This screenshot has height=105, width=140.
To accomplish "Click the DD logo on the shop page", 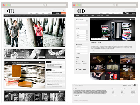I will (x=81, y=11).
